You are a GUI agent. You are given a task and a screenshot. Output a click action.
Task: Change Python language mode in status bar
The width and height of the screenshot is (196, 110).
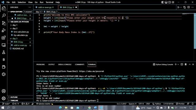click(x=158, y=104)
